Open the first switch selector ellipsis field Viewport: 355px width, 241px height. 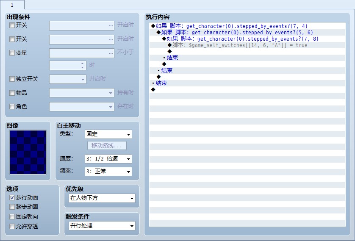tap(82, 25)
